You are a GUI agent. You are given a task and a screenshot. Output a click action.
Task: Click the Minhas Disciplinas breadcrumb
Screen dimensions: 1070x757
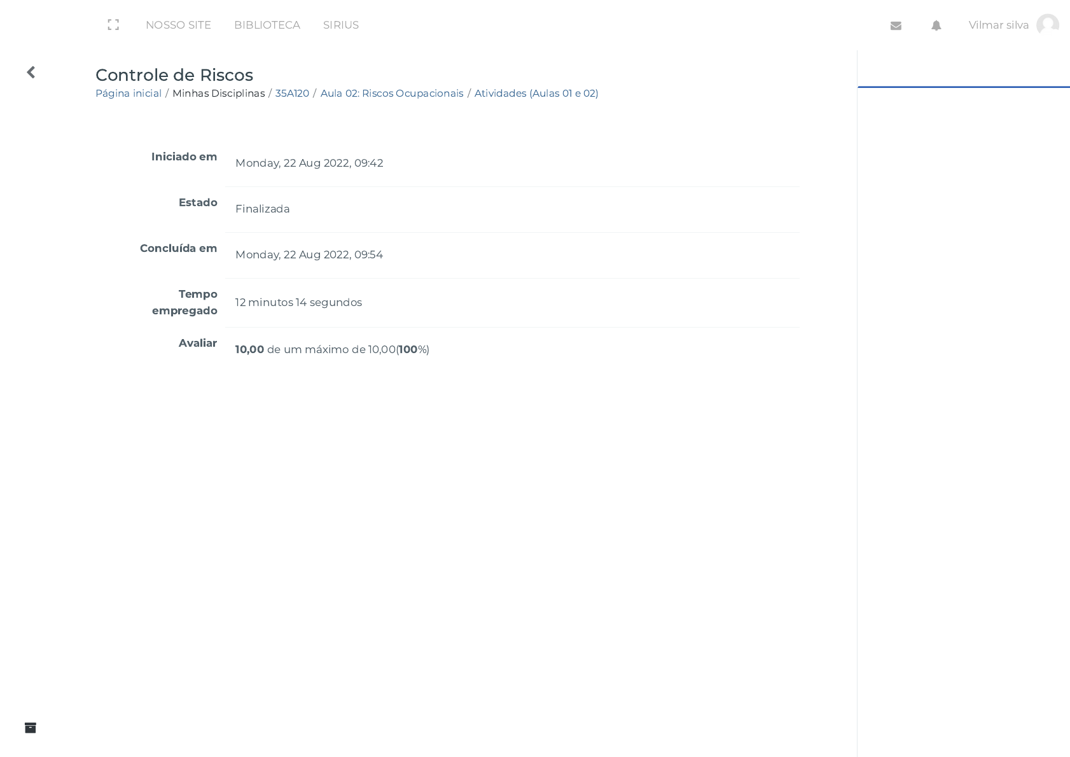tap(218, 93)
